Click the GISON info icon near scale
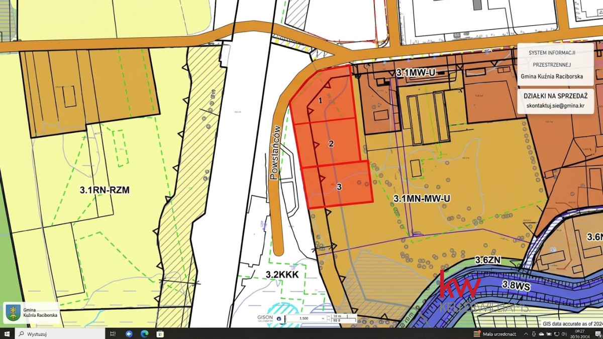The image size is (603, 339). (279, 318)
